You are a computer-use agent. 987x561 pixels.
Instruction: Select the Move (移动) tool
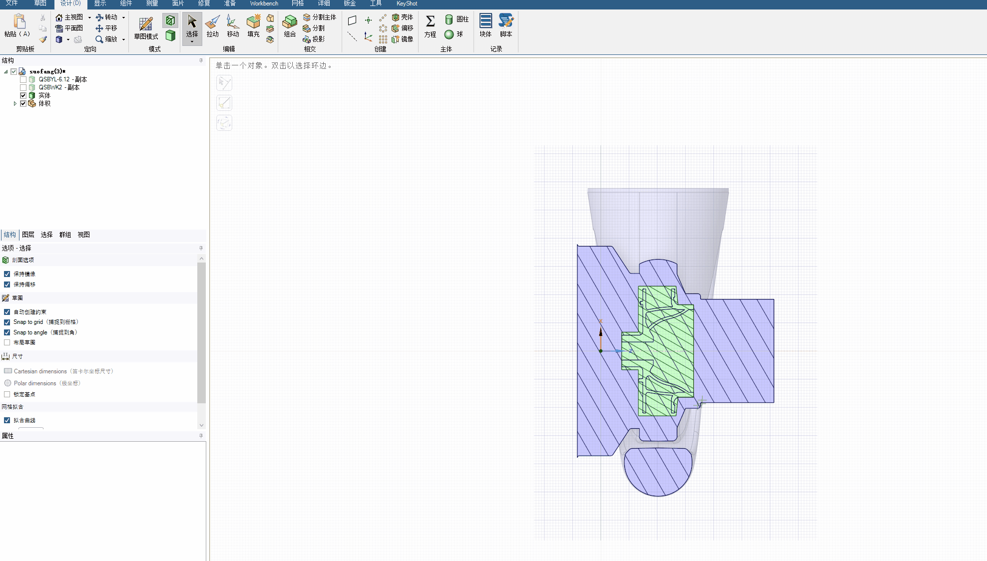click(x=233, y=26)
